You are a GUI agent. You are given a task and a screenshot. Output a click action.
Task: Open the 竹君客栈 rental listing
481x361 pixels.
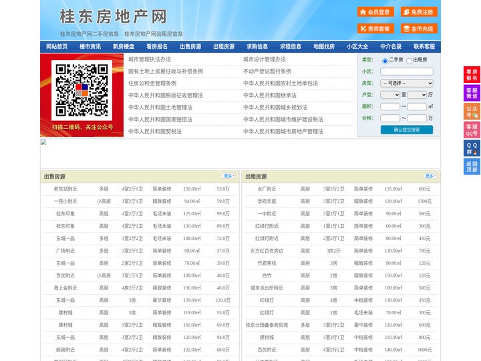coord(267,263)
